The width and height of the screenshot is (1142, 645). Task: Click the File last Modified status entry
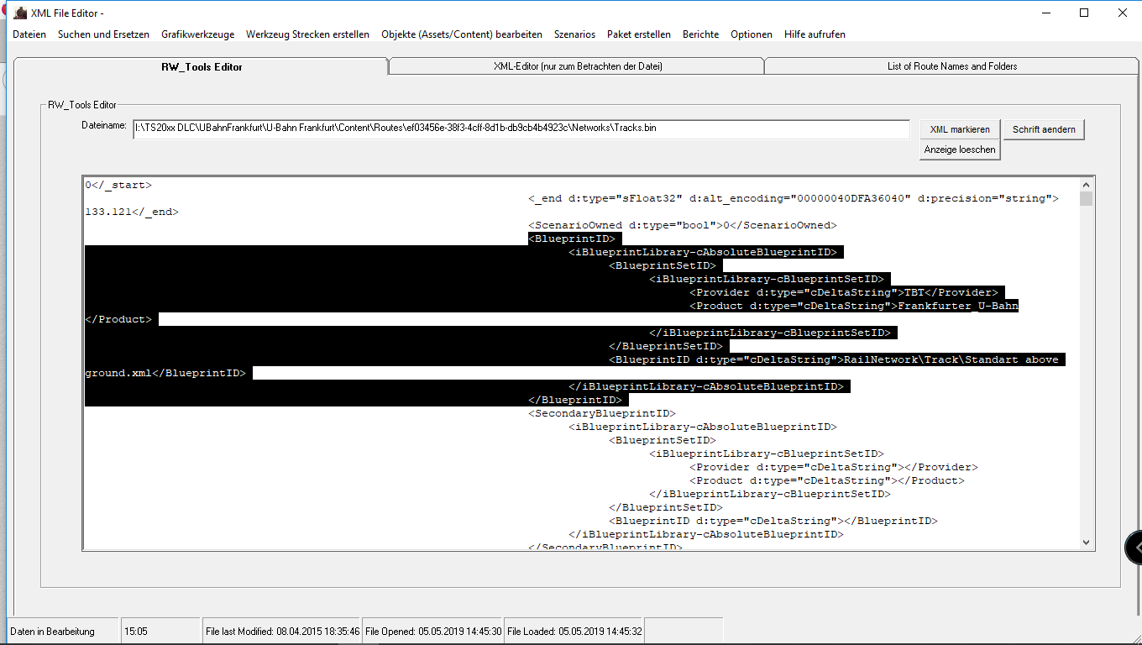[x=282, y=632]
